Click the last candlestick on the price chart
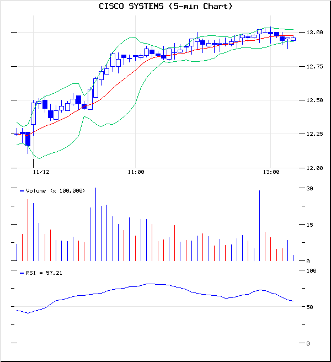 pyautogui.click(x=293, y=39)
